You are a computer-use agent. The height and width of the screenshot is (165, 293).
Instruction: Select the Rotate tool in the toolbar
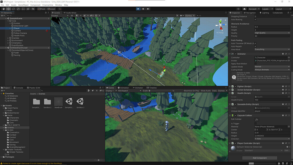[13, 9]
